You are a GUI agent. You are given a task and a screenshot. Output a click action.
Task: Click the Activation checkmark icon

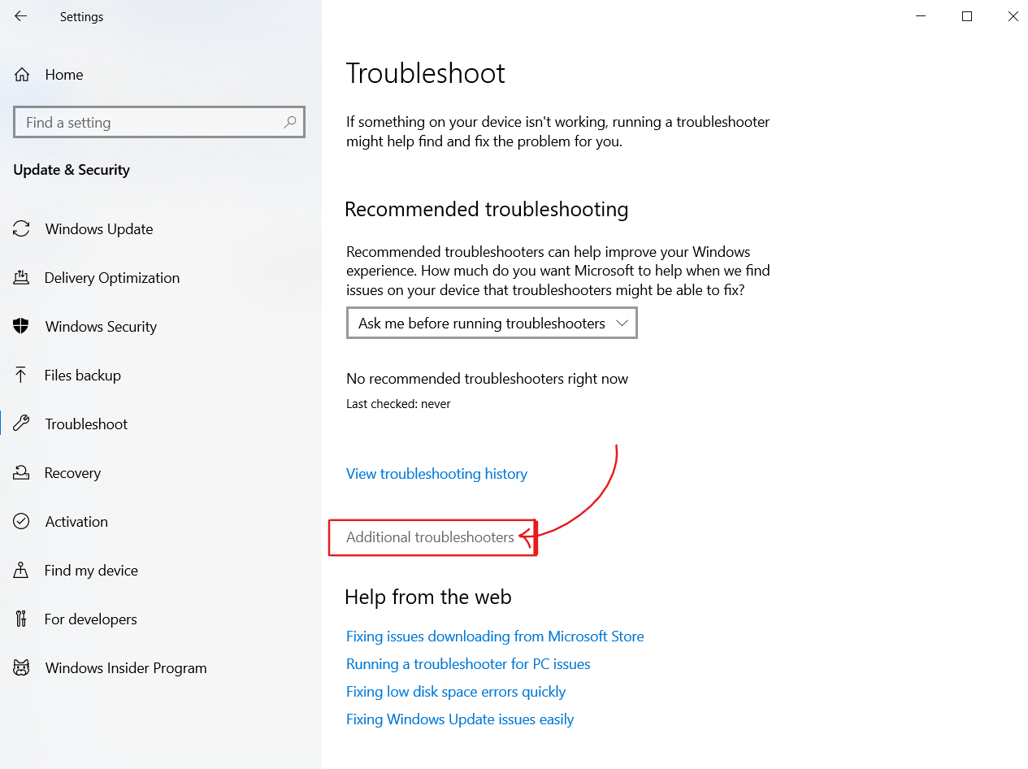coord(22,521)
